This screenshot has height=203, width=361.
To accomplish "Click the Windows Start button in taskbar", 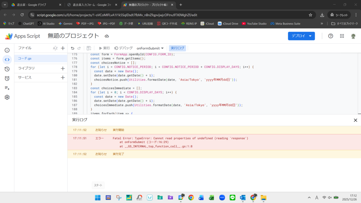I will 98,198.
